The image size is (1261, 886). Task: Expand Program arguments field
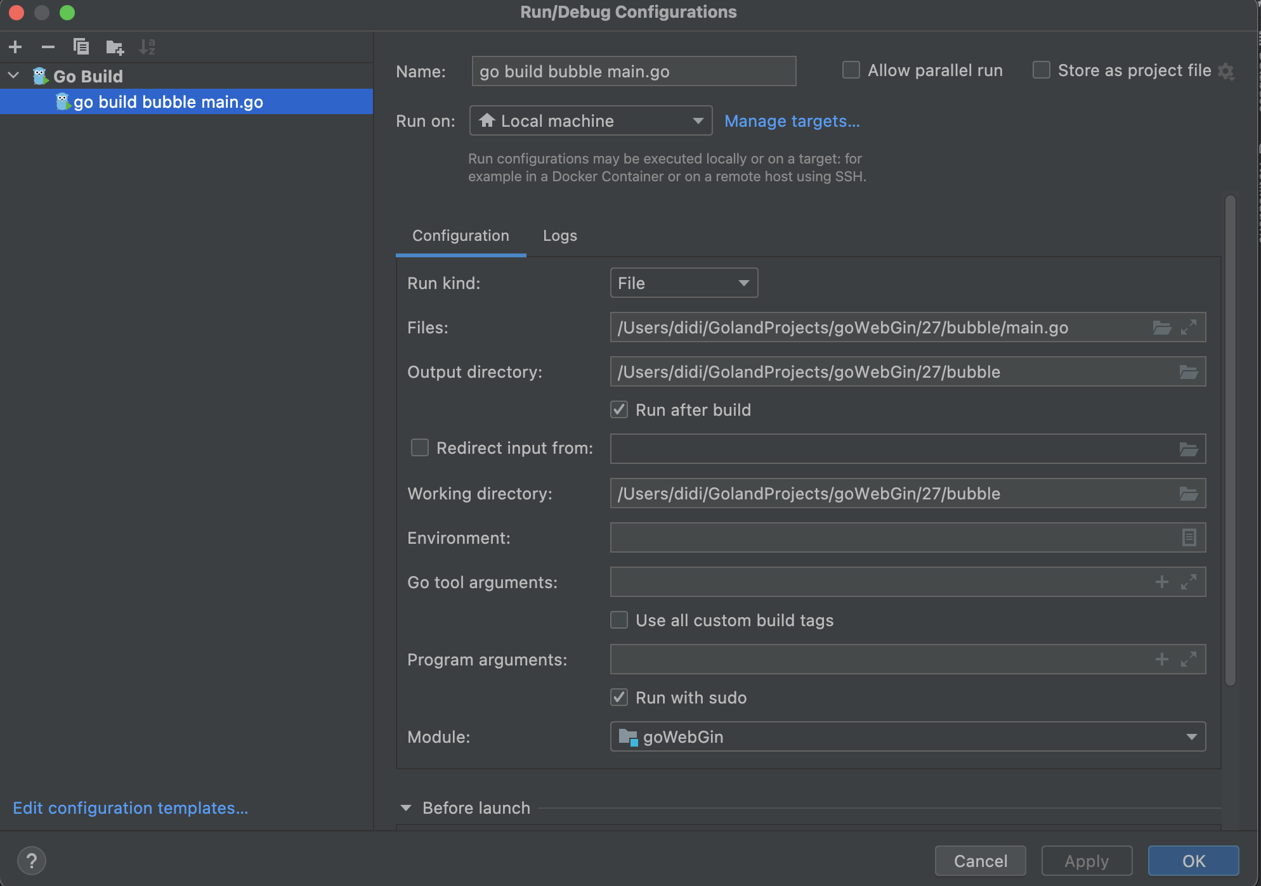tap(1189, 659)
